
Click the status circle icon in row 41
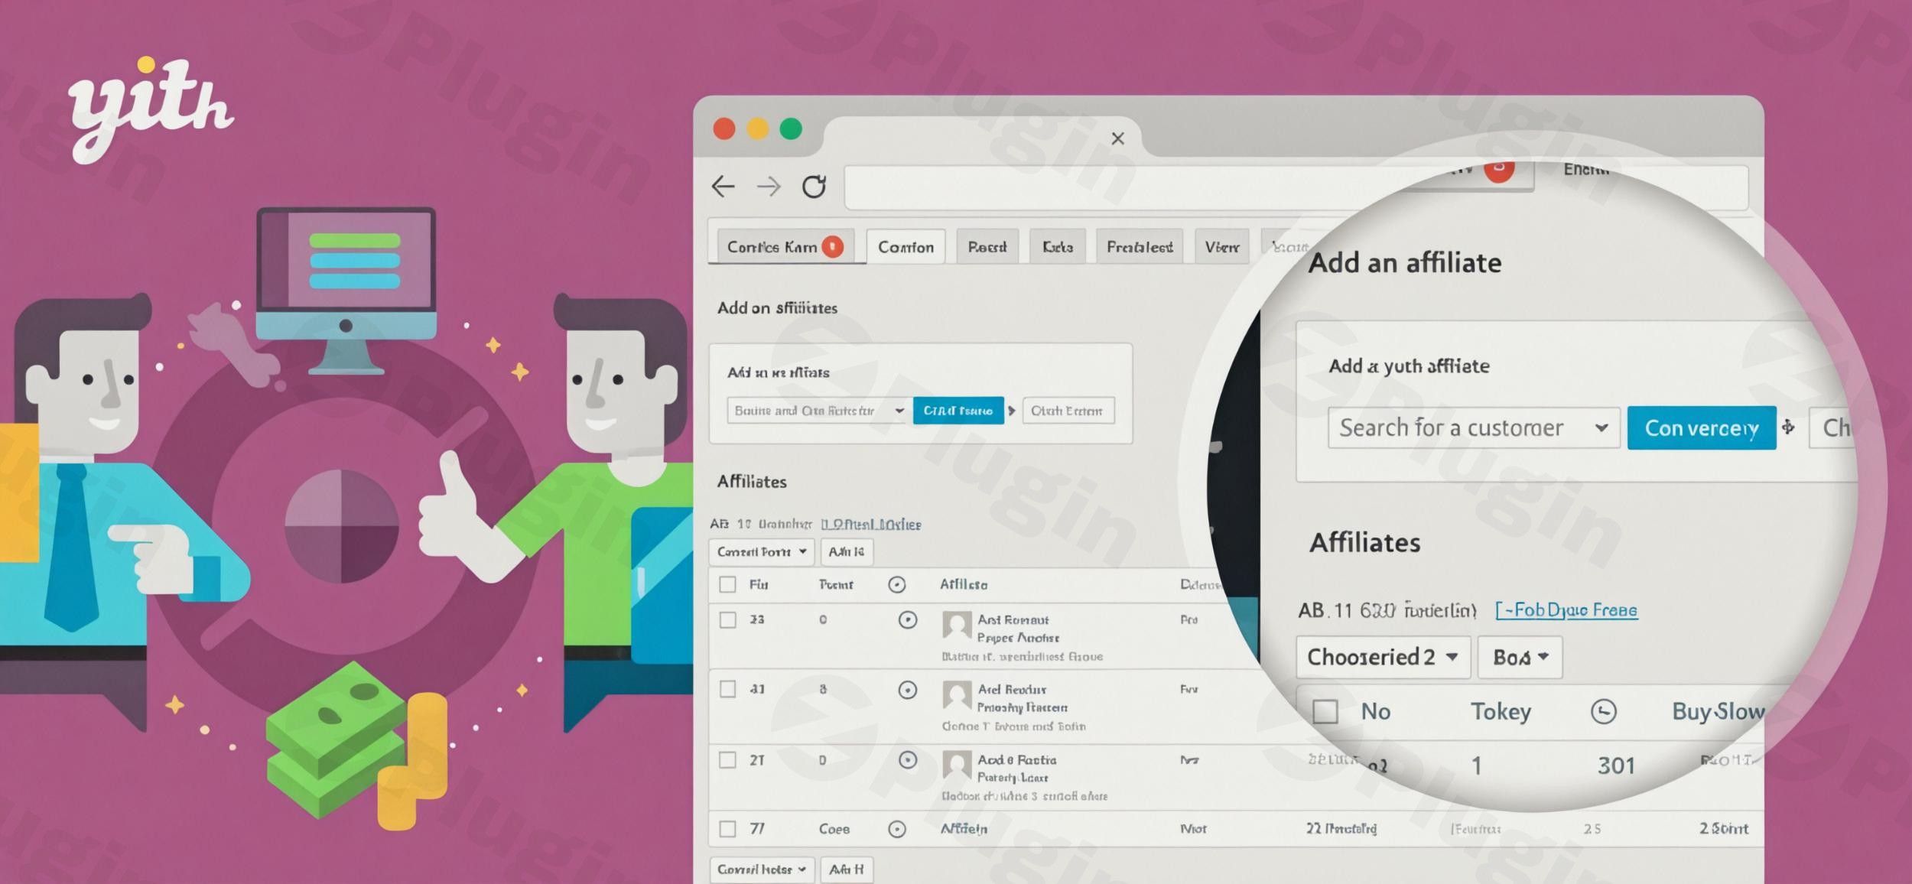coord(908,691)
